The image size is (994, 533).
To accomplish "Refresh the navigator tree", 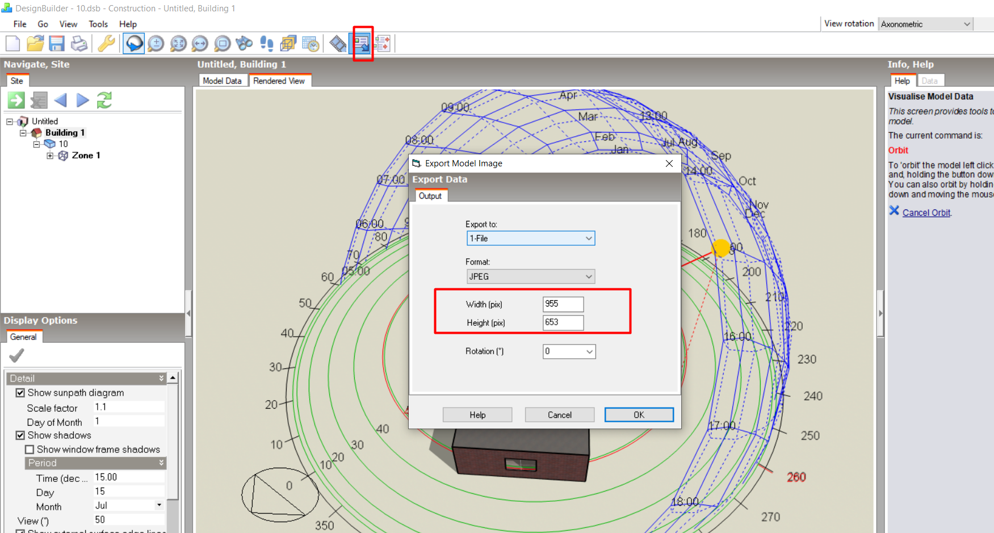I will click(x=104, y=100).
